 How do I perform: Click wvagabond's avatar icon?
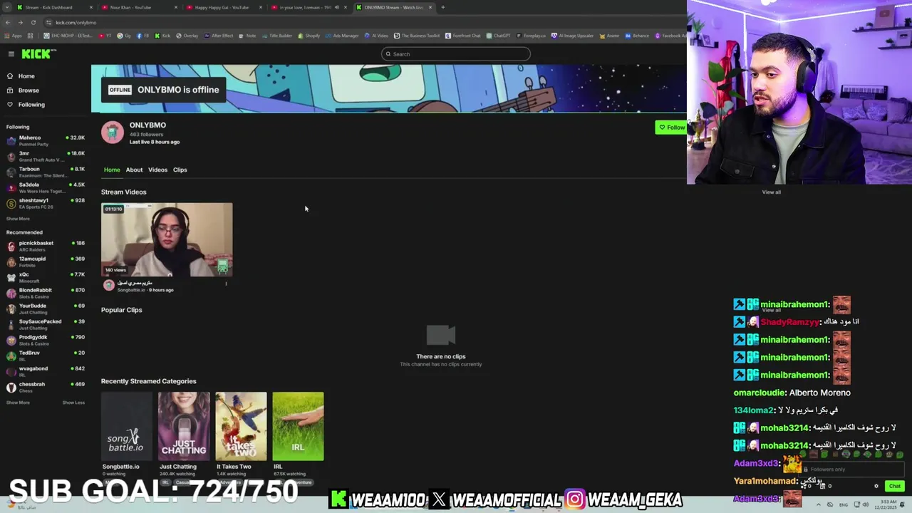pyautogui.click(x=11, y=371)
